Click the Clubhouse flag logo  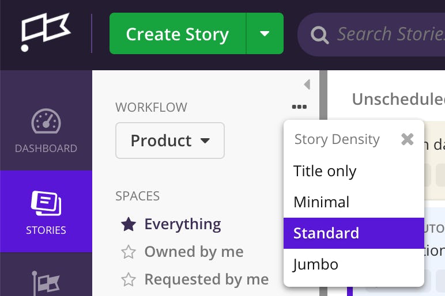(x=46, y=32)
